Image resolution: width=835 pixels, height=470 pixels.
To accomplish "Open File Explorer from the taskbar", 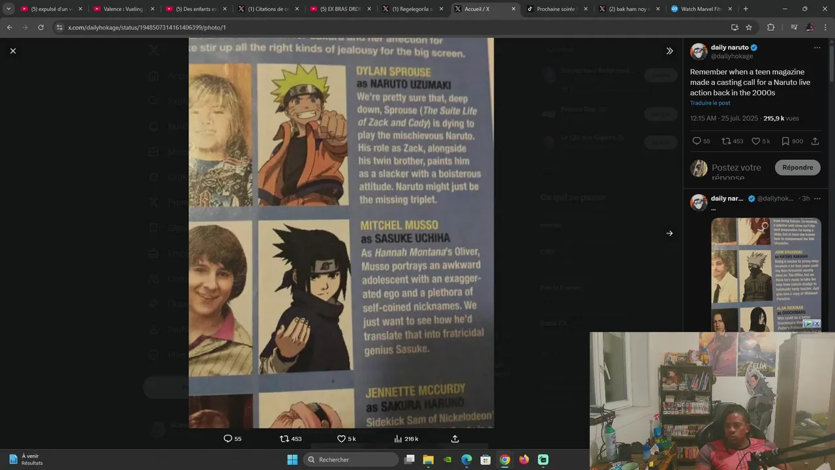I will click(428, 460).
